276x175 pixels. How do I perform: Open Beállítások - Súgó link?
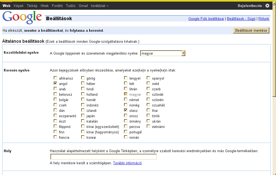coord(241,19)
